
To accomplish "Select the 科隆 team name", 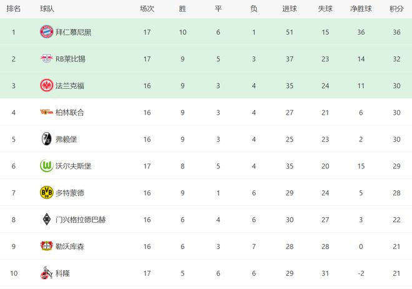I will coord(62,273).
